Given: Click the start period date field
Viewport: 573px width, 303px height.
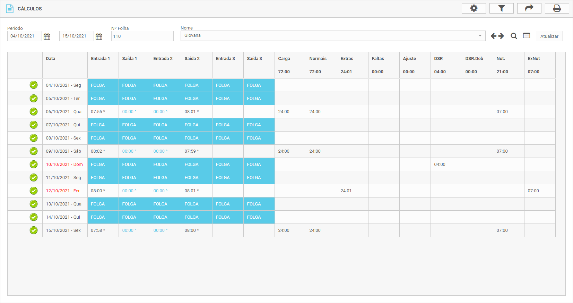Looking at the screenshot, I should pyautogui.click(x=24, y=36).
